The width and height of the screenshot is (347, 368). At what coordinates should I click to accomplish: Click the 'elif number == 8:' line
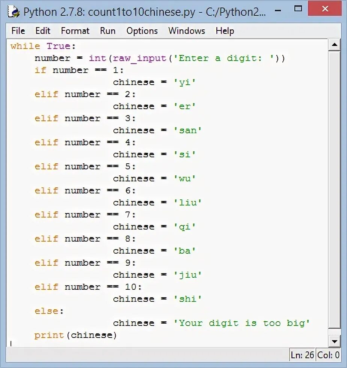85,239
